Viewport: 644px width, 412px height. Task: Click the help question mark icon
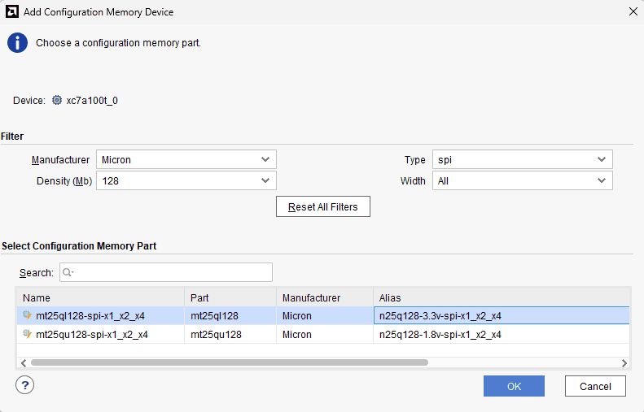(x=24, y=385)
